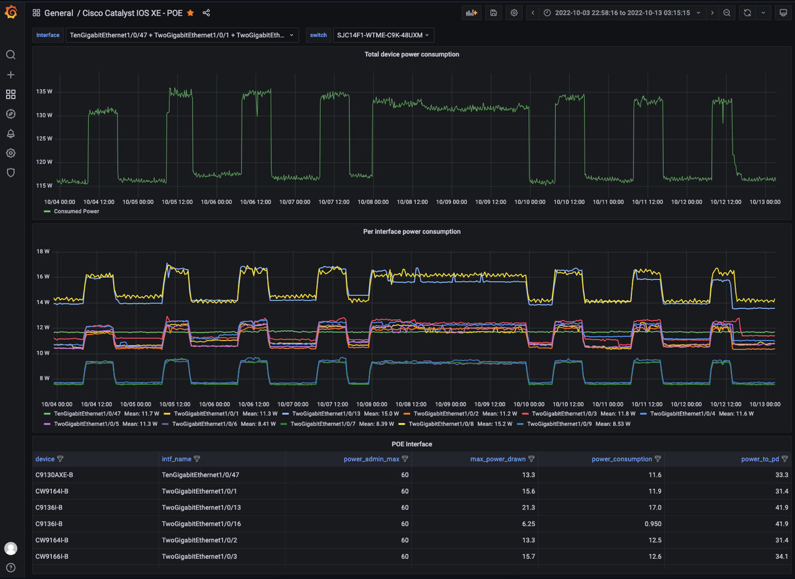Refresh the dashboard
The height and width of the screenshot is (579, 795).
pyautogui.click(x=747, y=13)
